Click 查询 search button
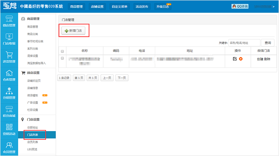The width and height of the screenshot is (279, 156). [x=267, y=43]
